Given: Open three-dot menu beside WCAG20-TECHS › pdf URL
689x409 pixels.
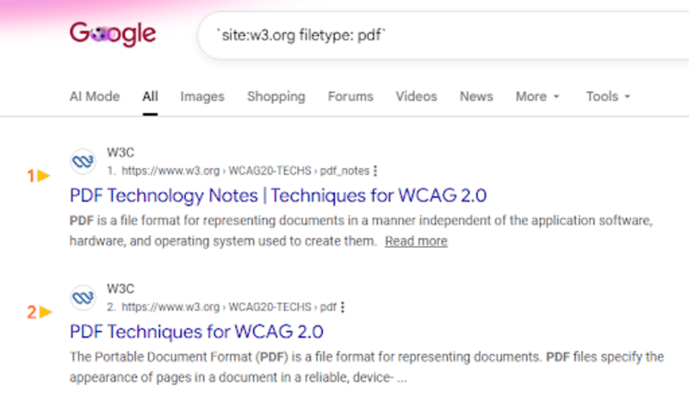Looking at the screenshot, I should pos(343,307).
